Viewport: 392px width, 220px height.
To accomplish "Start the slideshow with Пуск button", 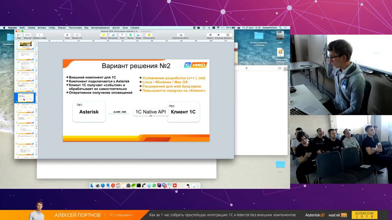I will coord(67,35).
